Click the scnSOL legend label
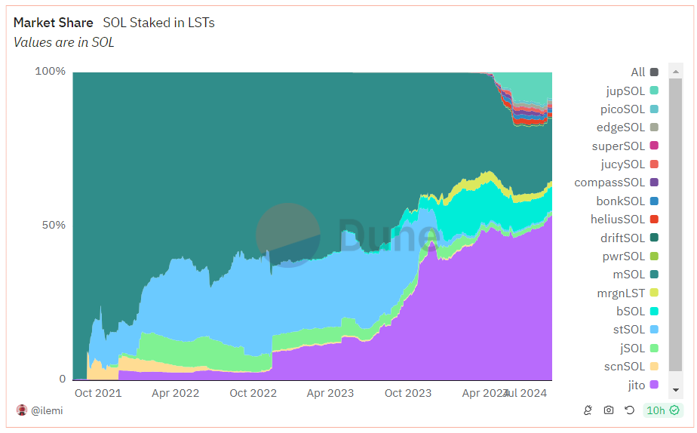This screenshot has height=433, width=697. 624,367
